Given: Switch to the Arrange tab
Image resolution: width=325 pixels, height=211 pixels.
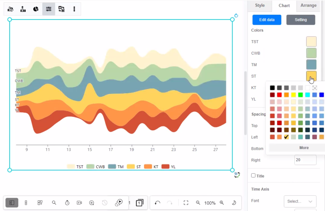Looking at the screenshot, I should pos(308,5).
